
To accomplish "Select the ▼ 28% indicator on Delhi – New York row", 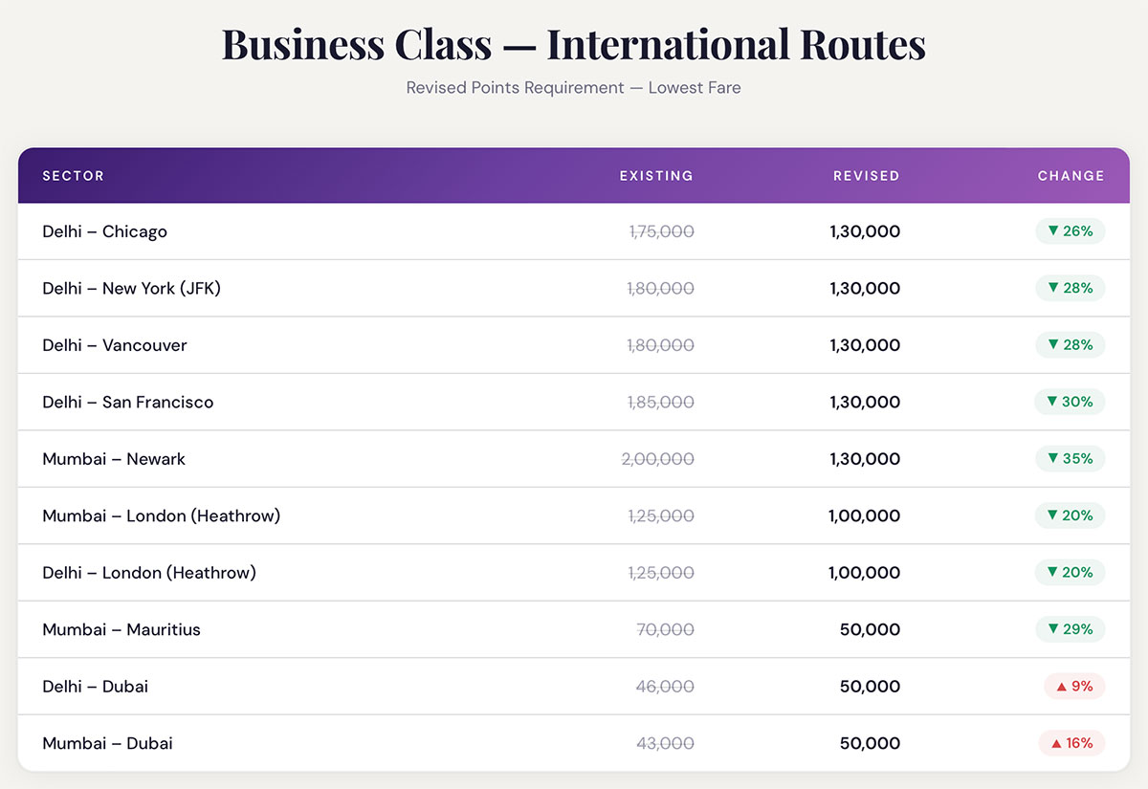I will (x=1070, y=288).
